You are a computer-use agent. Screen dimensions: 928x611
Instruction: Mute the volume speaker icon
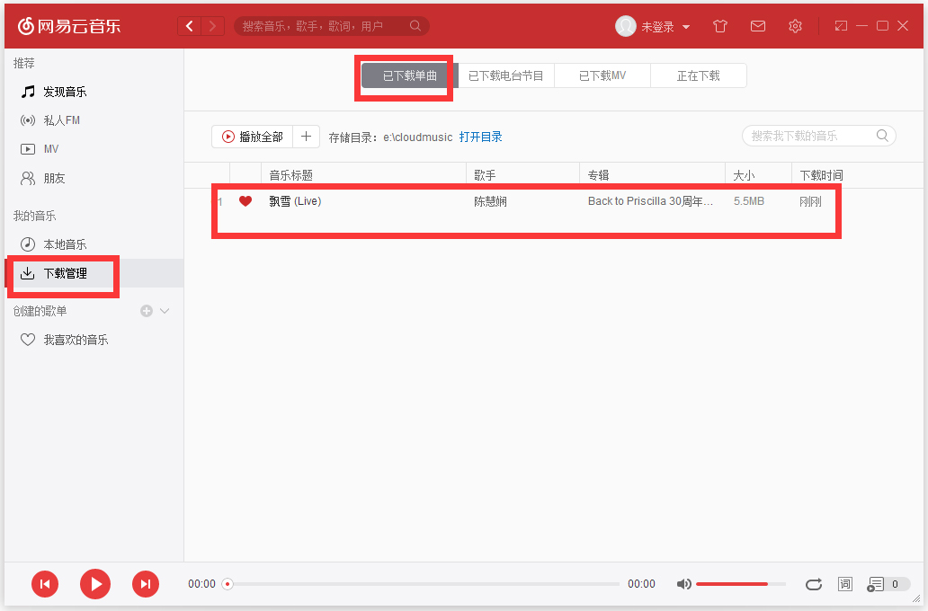point(683,583)
